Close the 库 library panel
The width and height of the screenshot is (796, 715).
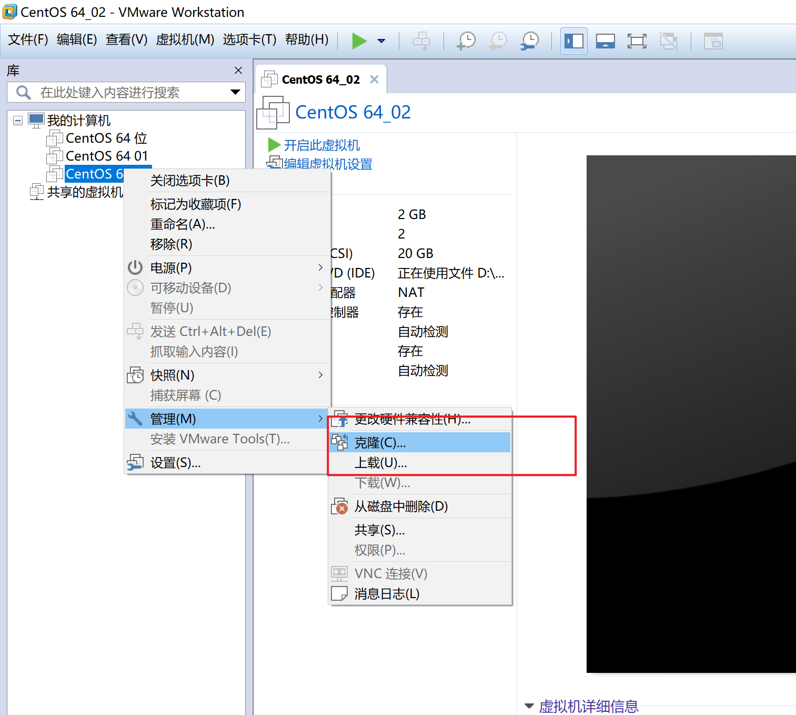click(x=238, y=70)
